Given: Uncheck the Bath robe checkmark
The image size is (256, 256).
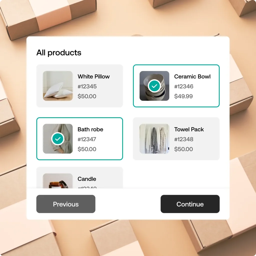Looking at the screenshot, I should pos(58,139).
